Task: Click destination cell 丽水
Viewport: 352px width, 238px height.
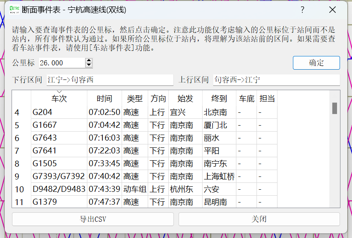Action: tap(219, 138)
